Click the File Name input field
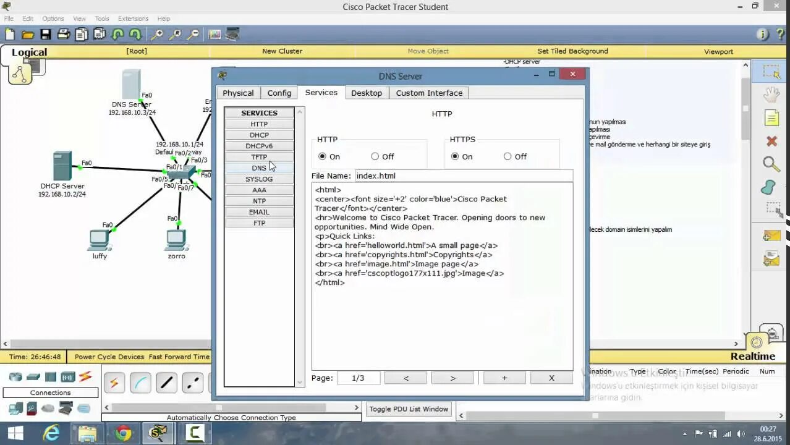 pos(464,176)
